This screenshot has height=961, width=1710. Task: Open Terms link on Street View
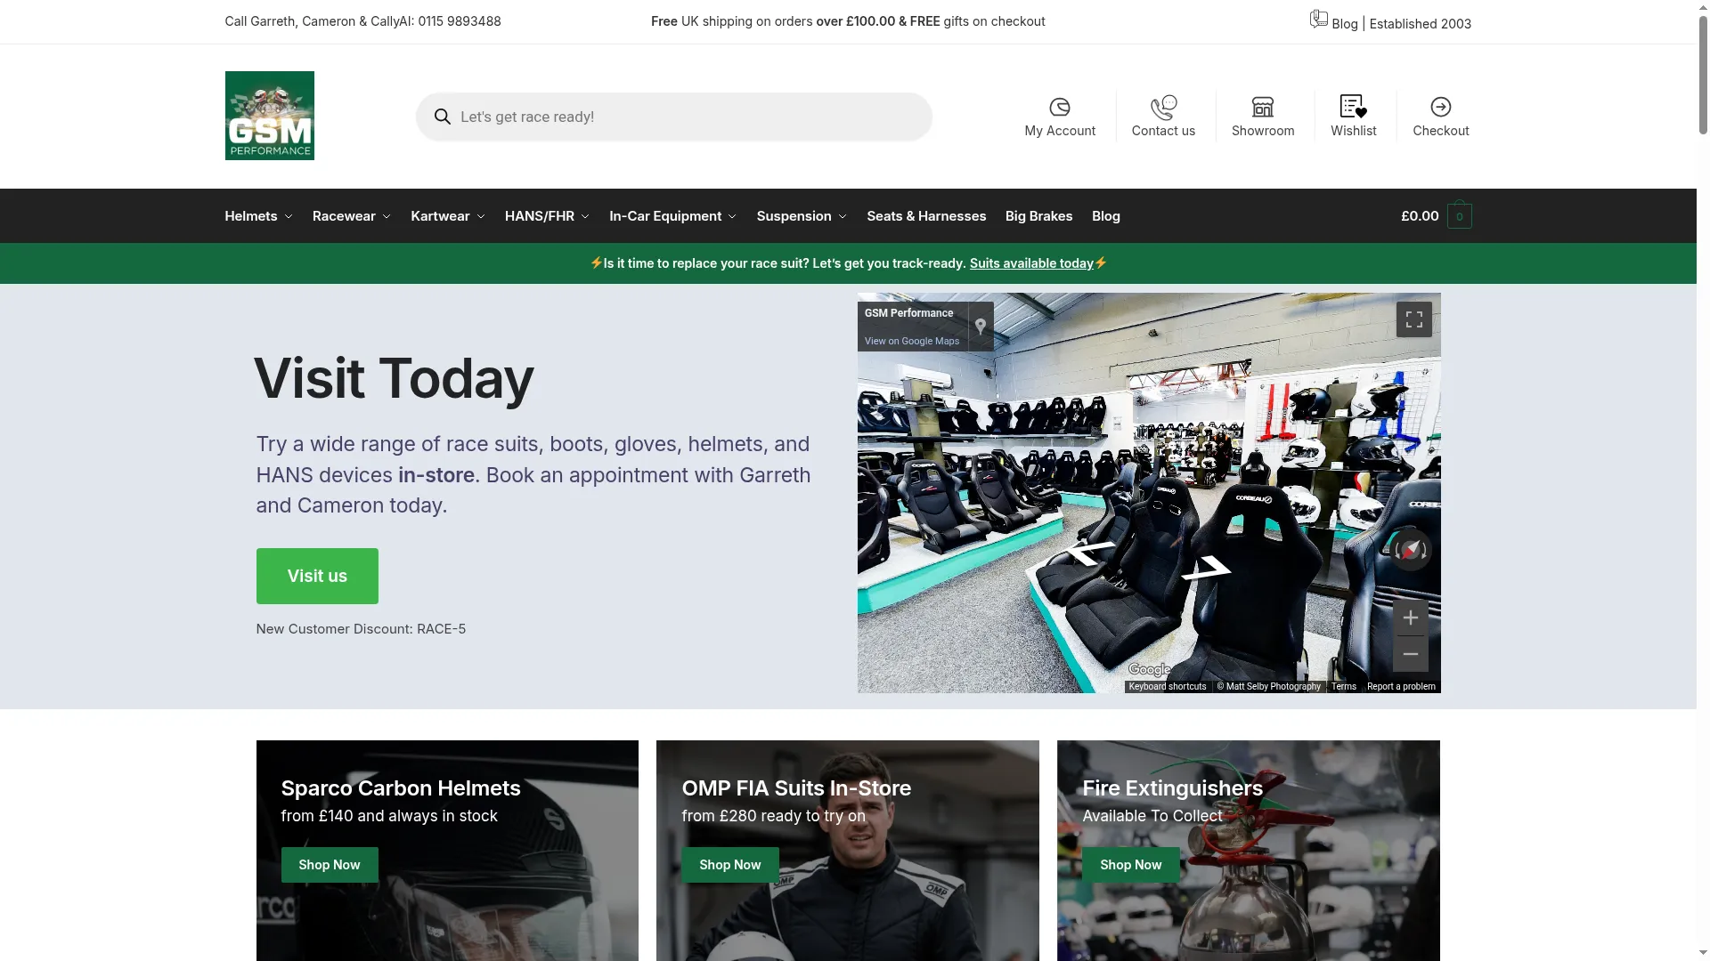coord(1343,687)
